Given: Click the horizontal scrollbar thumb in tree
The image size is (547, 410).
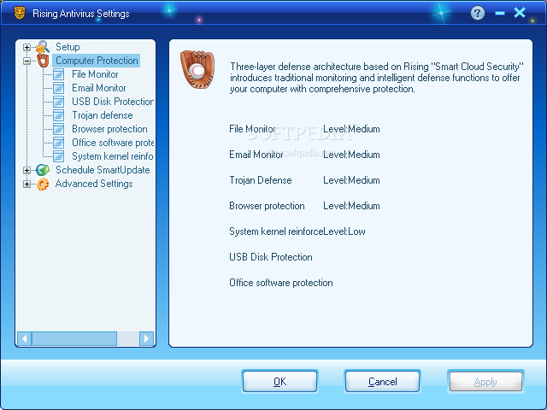Looking at the screenshot, I should (74, 338).
